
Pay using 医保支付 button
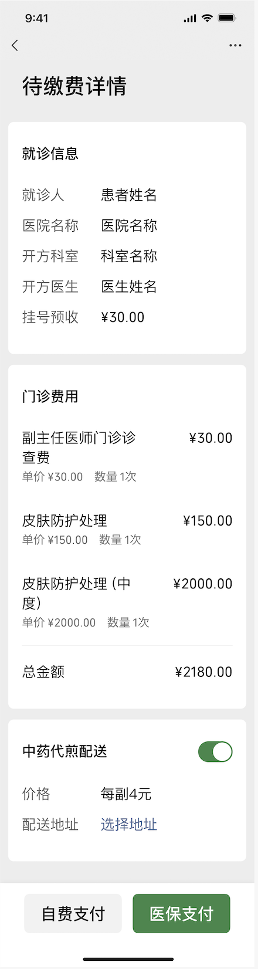(181, 913)
